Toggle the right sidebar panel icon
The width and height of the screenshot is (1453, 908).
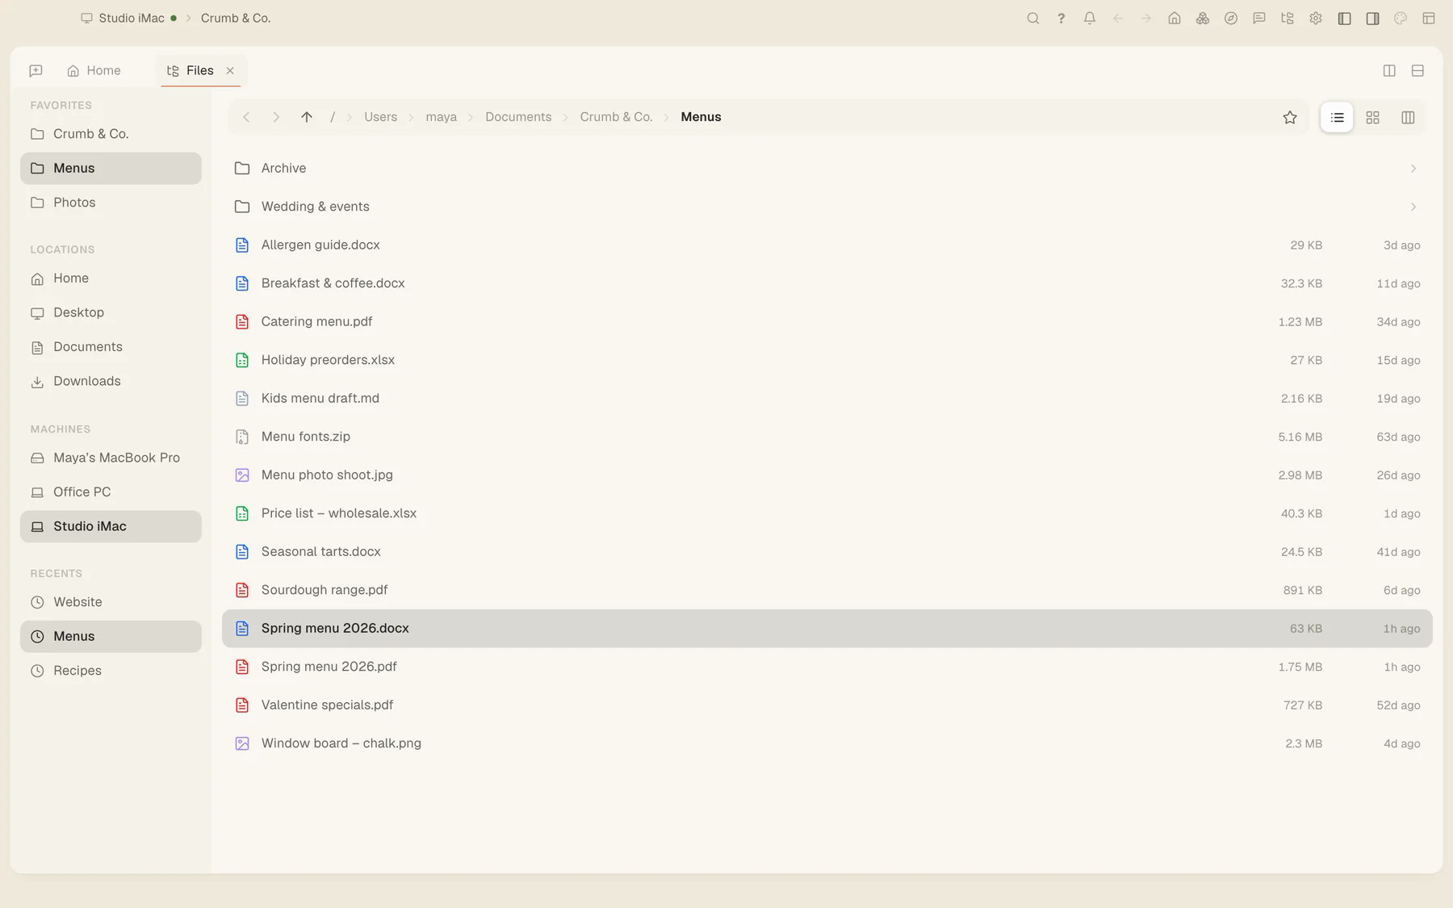1371,18
